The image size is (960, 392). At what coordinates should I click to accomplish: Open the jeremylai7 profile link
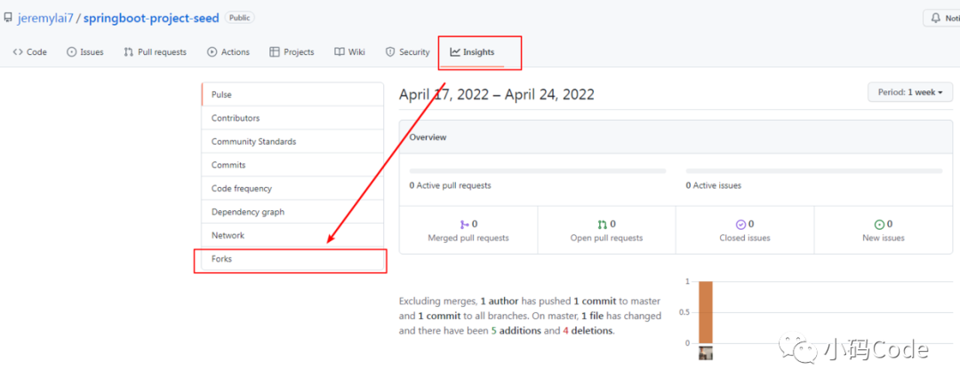coord(44,19)
